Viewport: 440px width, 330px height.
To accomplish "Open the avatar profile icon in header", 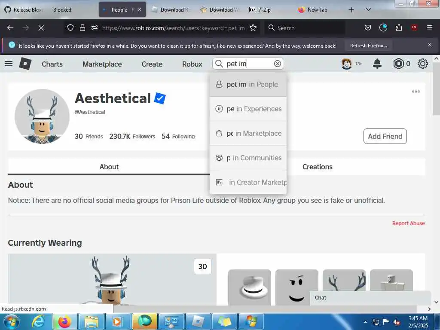I will (x=347, y=64).
